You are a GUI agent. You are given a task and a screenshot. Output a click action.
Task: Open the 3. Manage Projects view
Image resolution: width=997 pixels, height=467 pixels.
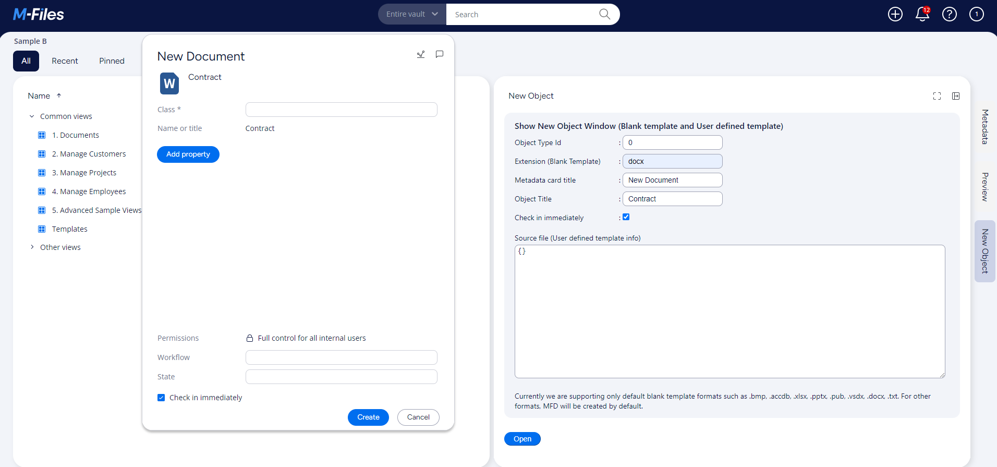click(x=84, y=173)
